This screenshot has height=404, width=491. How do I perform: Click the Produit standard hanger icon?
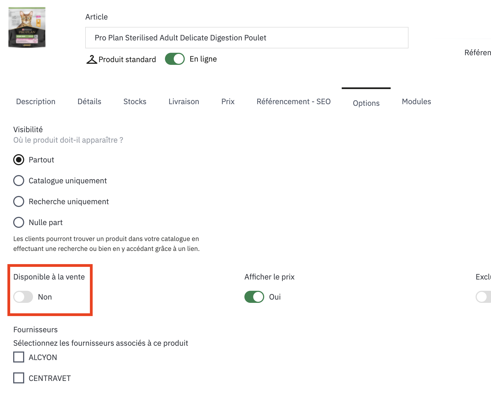click(92, 59)
